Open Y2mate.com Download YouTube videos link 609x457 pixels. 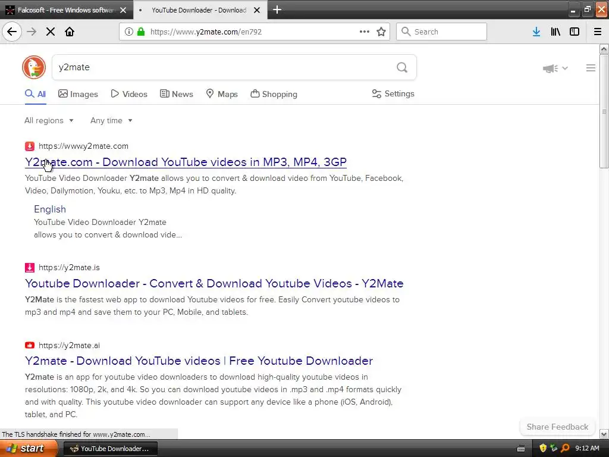tap(186, 162)
